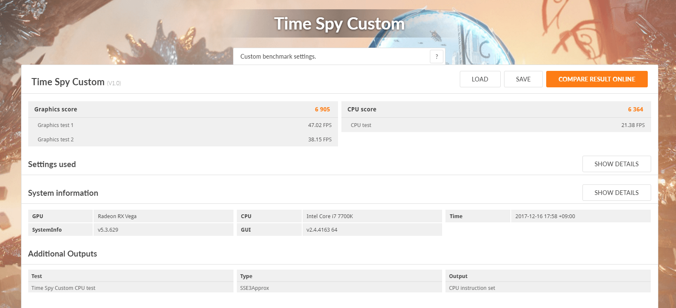Click the Type column header

pos(339,276)
